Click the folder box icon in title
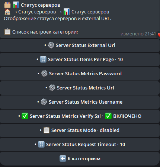160x167 pixels. pos(7,5)
